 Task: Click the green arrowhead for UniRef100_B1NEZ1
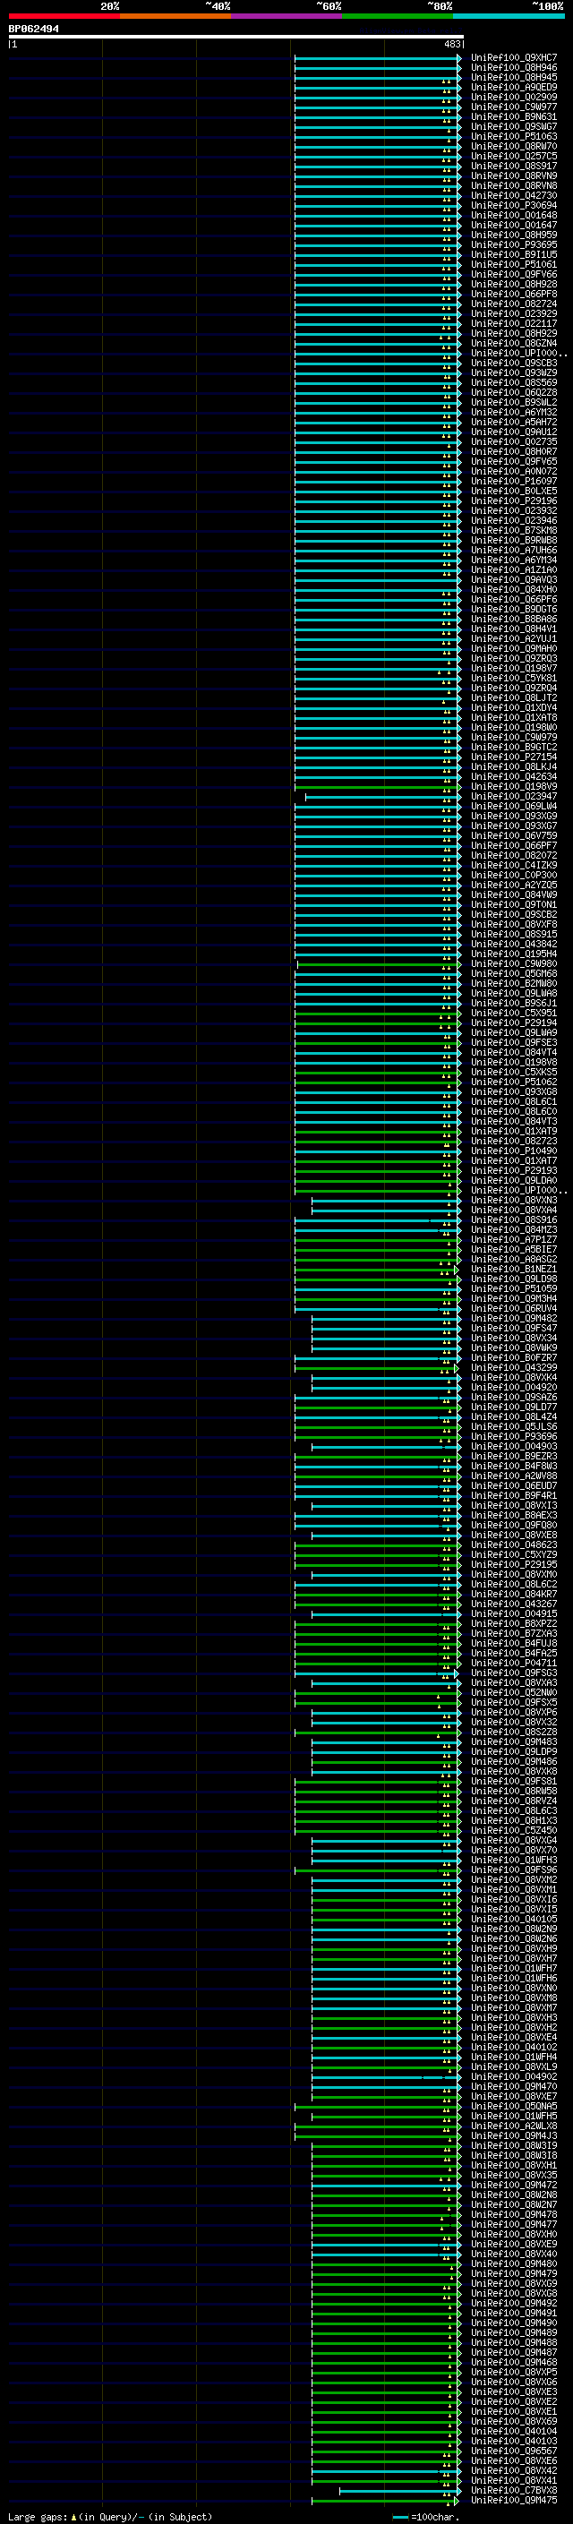pyautogui.click(x=456, y=1269)
